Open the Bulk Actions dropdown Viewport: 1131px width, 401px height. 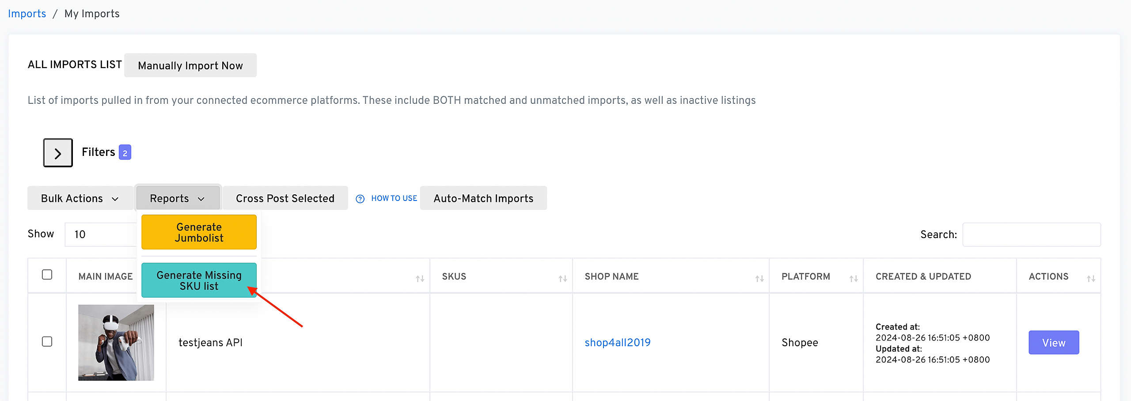(80, 198)
